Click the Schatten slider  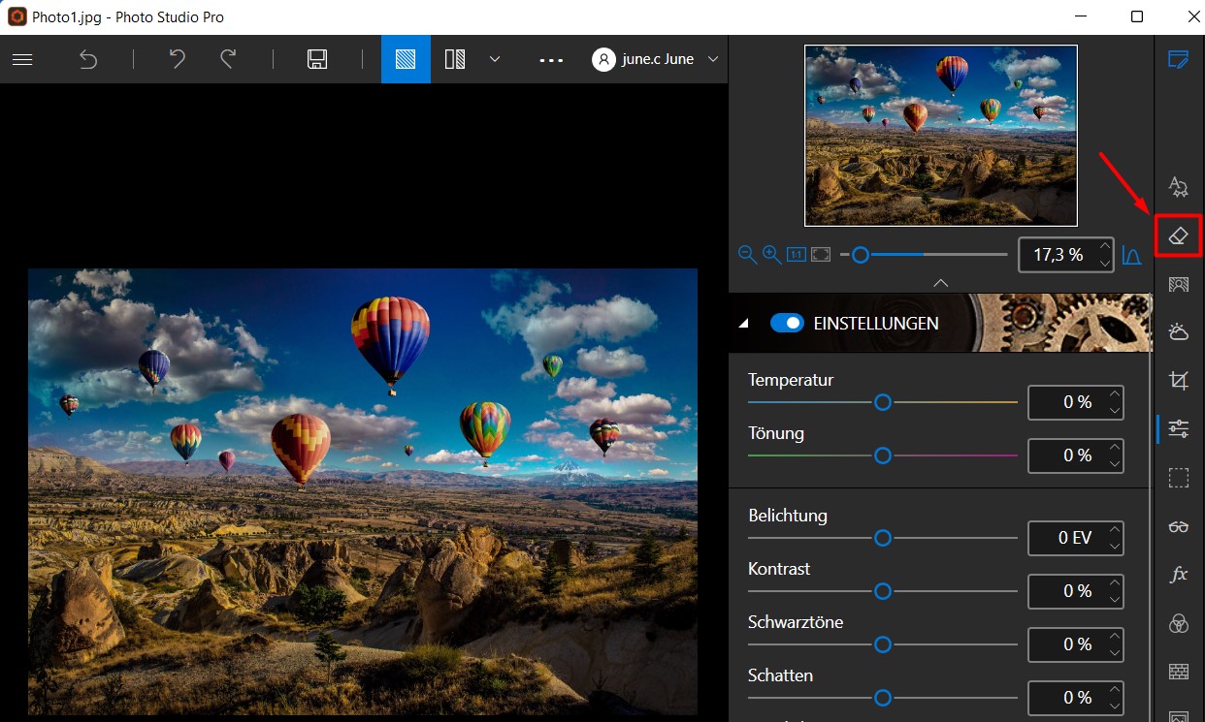(883, 697)
